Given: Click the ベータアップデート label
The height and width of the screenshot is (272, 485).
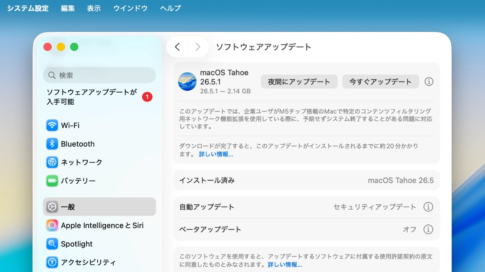Looking at the screenshot, I should pyautogui.click(x=210, y=229).
